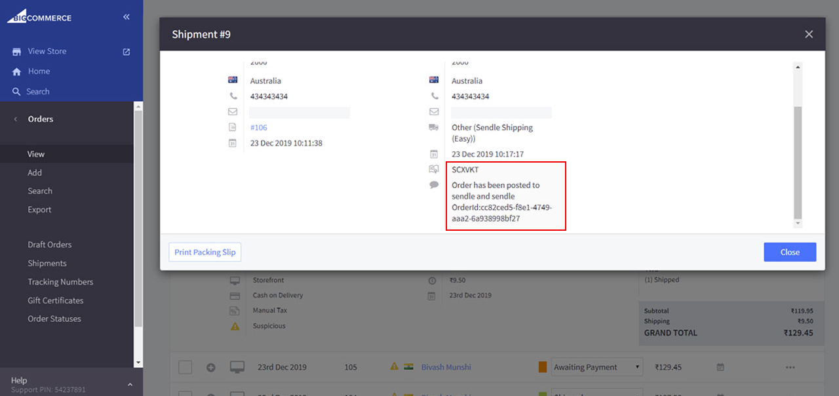This screenshot has width=839, height=396.
Task: Click the storefront monitor icon for order 105
Action: coord(237,367)
